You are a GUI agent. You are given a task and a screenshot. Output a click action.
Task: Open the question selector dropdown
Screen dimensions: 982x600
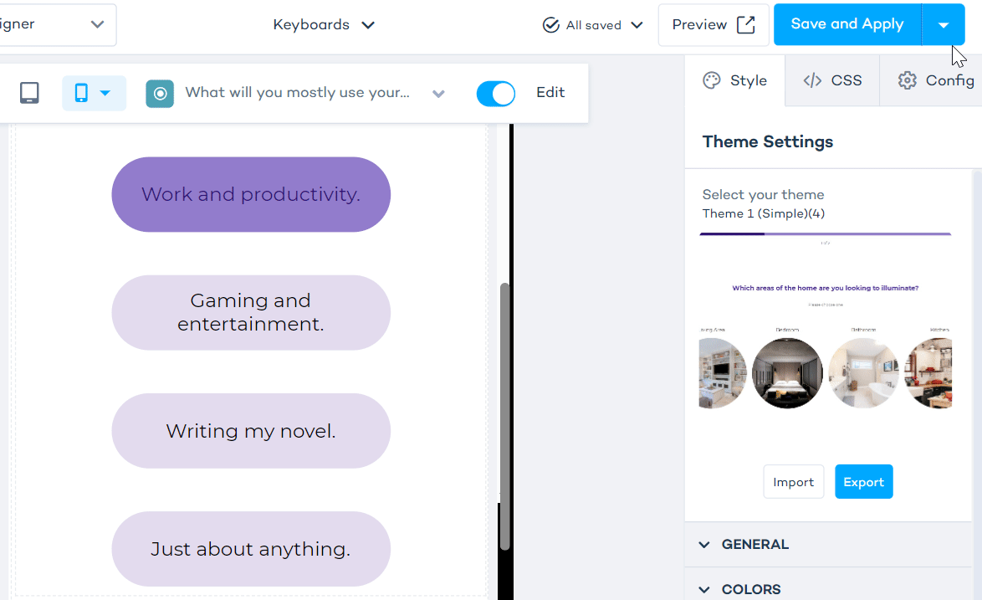click(438, 93)
